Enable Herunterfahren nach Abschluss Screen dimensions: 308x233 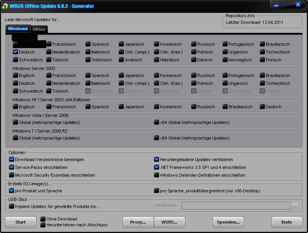click(43, 225)
